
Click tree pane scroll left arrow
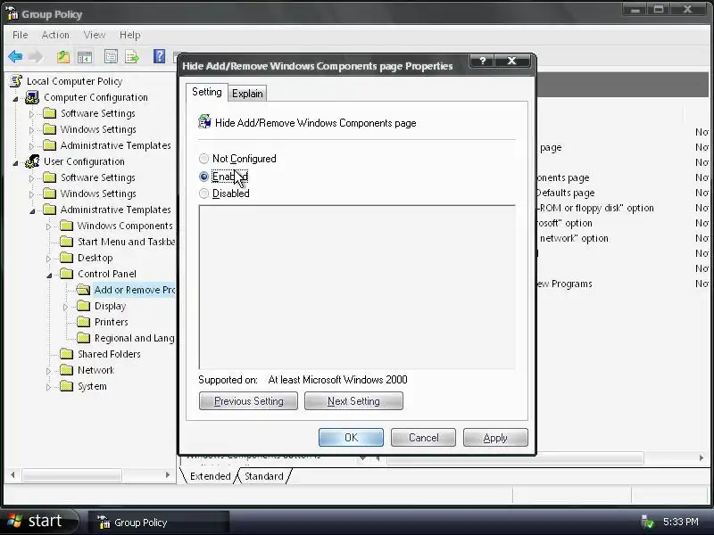coord(12,475)
